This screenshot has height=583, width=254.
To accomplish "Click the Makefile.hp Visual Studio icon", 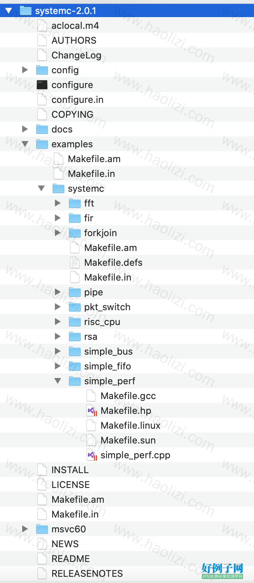I will pos(92,411).
